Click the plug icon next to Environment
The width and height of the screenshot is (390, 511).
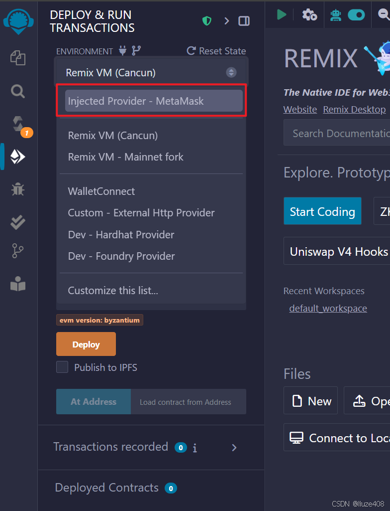coord(123,50)
